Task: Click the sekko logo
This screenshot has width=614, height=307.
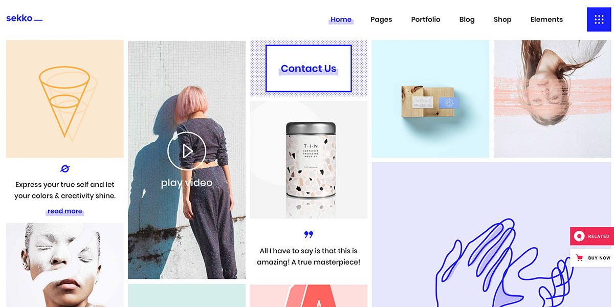Action: (24, 18)
